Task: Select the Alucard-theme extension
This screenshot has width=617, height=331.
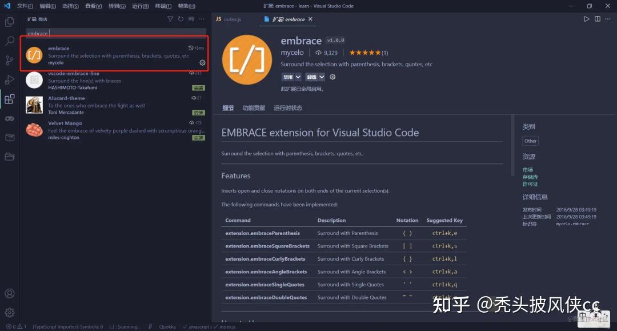Action: click(x=114, y=105)
